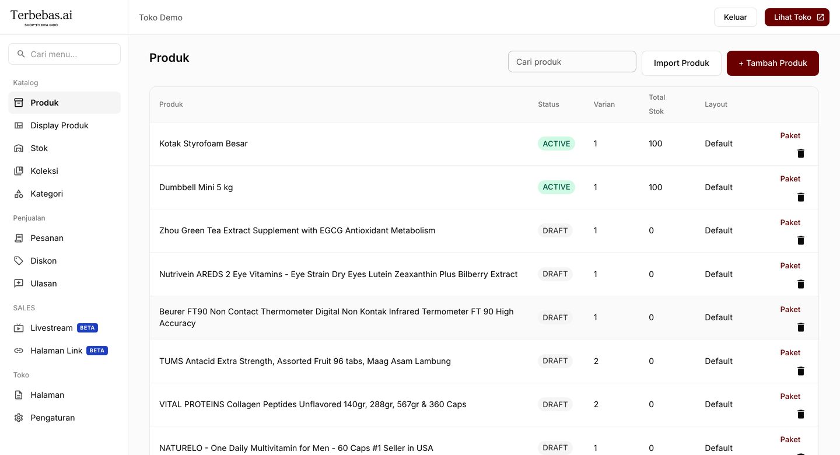The image size is (840, 455).
Task: Click the Halaman document icon
Action: pyautogui.click(x=19, y=395)
